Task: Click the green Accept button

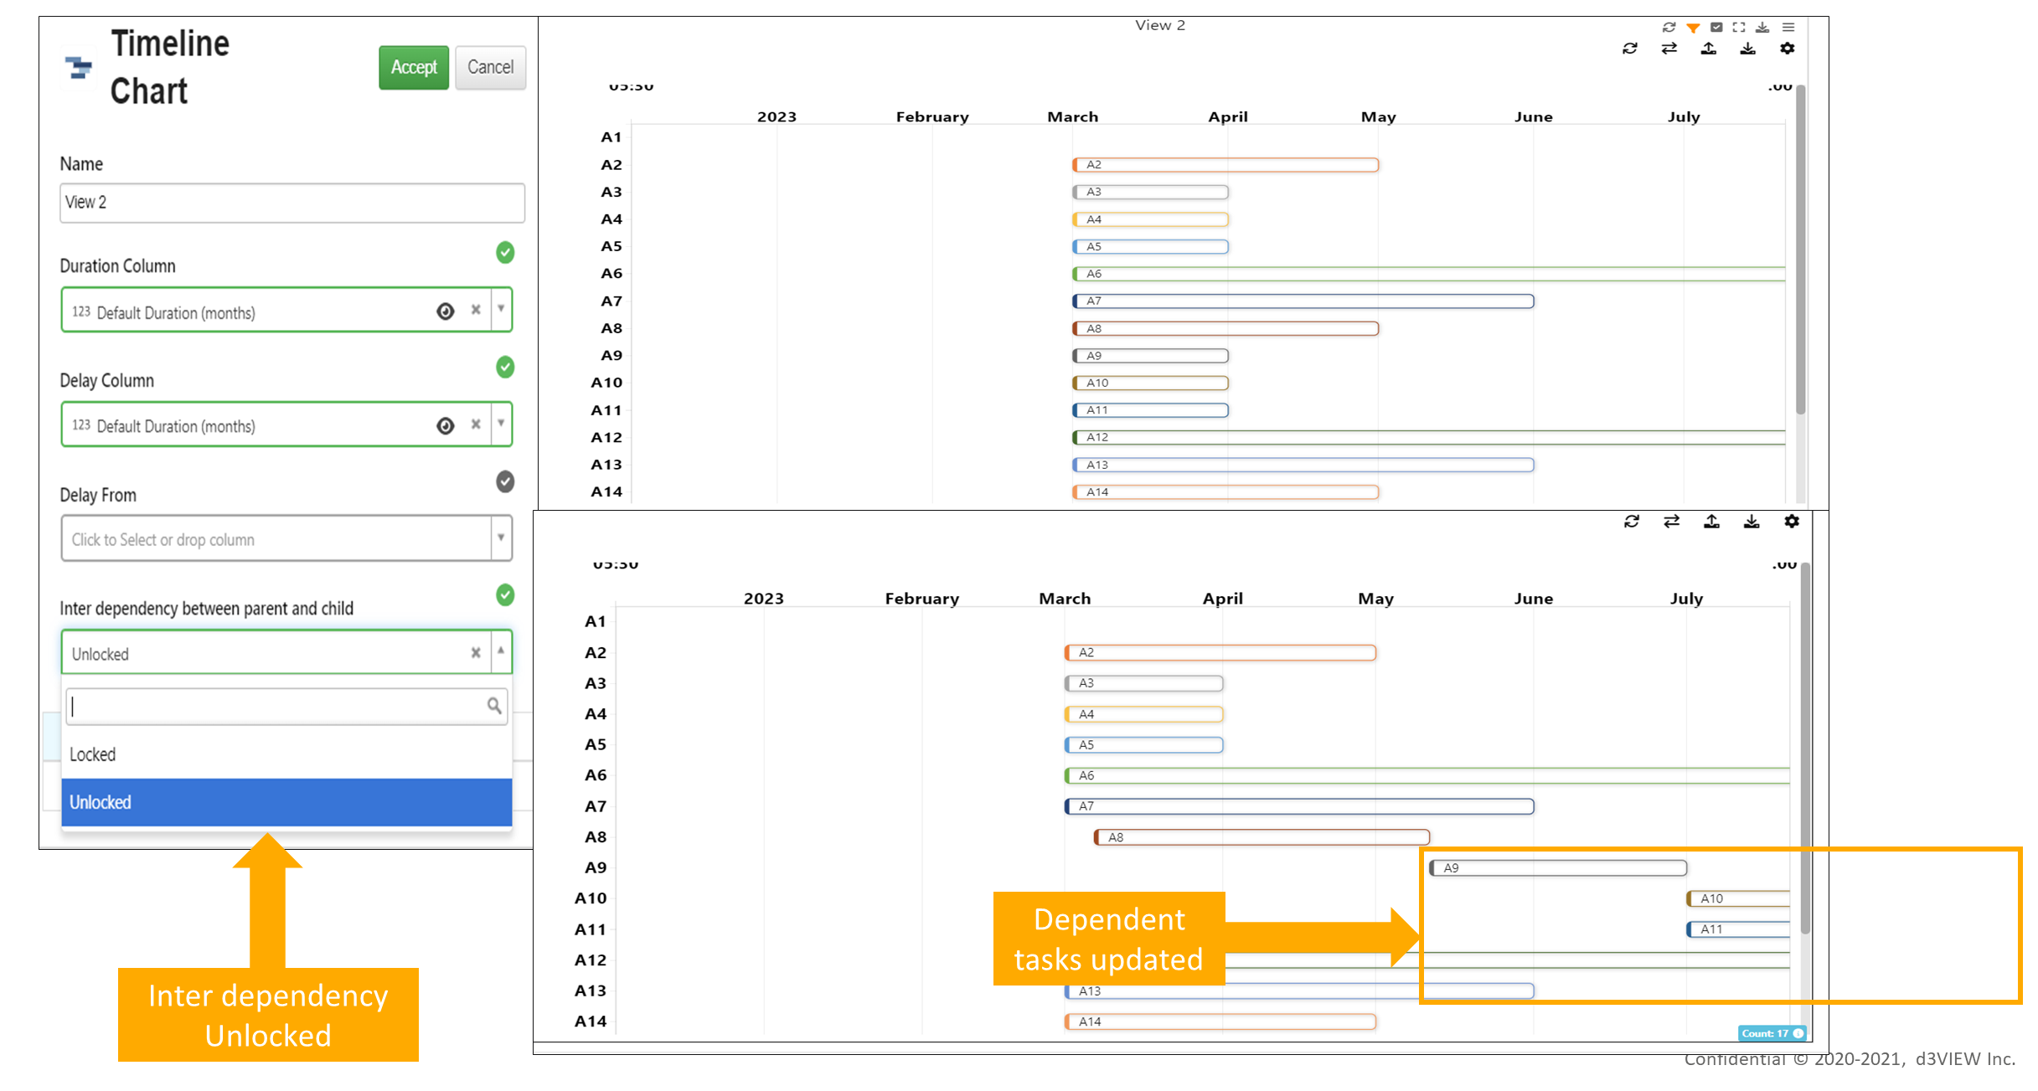Action: click(x=414, y=68)
